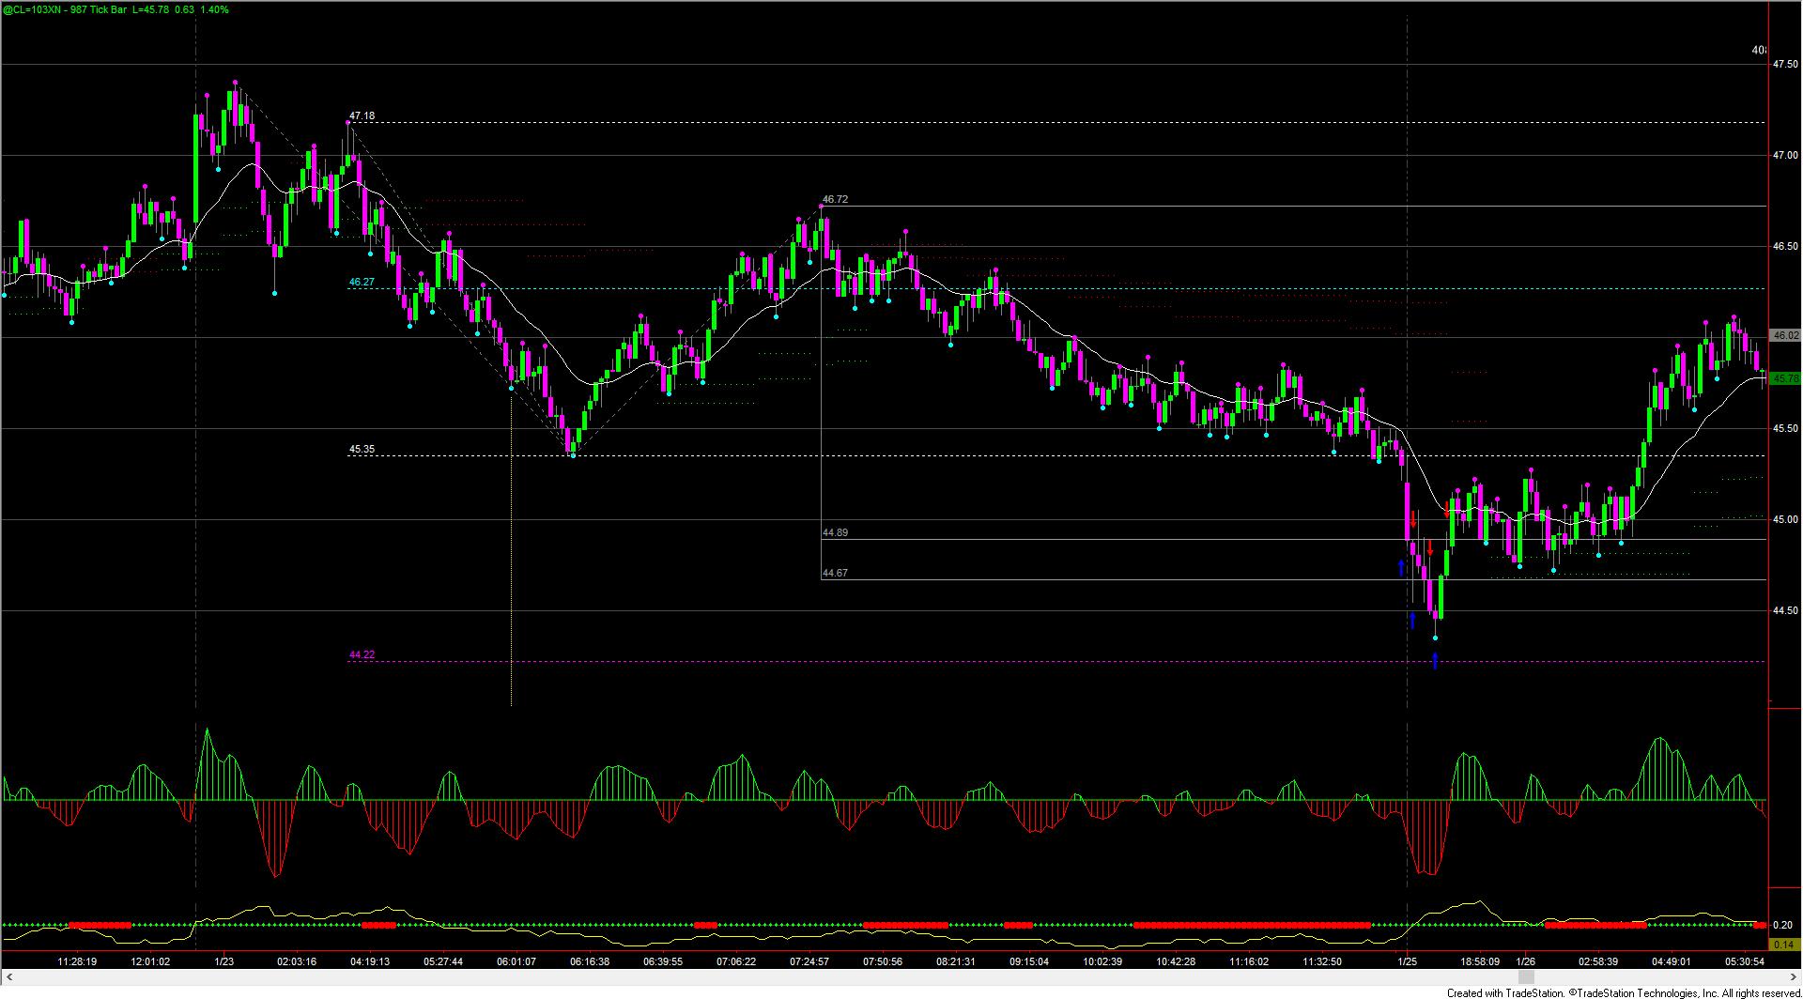Select the 10:42:28 time axis label
The height and width of the screenshot is (999, 1803).
[x=1176, y=961]
